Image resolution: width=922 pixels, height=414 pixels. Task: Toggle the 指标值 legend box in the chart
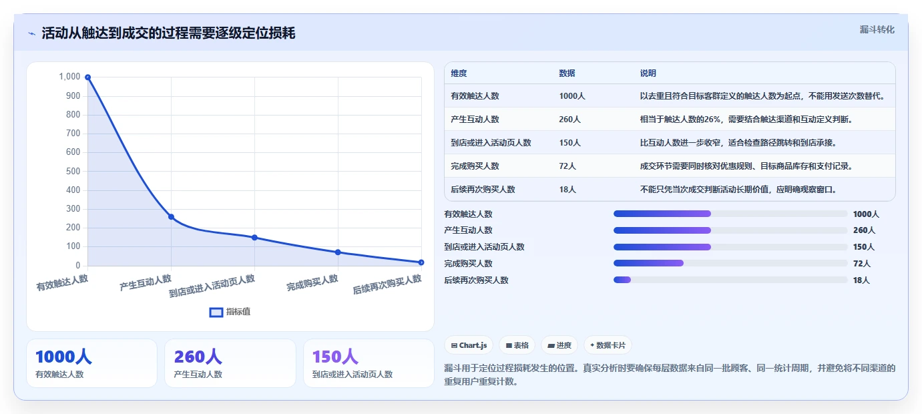(x=216, y=312)
